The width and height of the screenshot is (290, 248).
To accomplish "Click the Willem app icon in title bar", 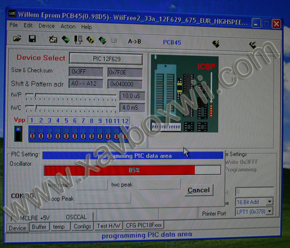I will coord(12,14).
